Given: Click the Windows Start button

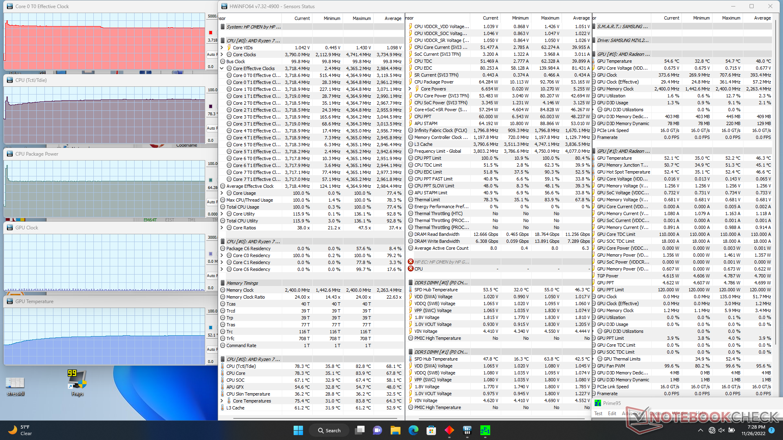Looking at the screenshot, I should click(x=298, y=430).
